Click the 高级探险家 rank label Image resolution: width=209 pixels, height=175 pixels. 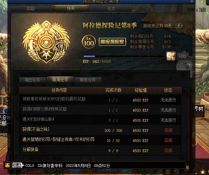(112, 42)
